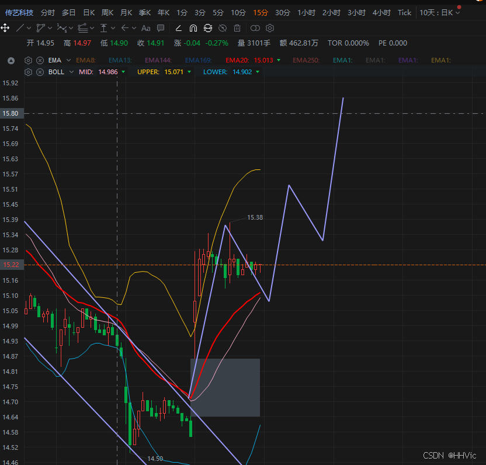
Task: Expand the EMA indicator dropdown
Action: point(68,60)
